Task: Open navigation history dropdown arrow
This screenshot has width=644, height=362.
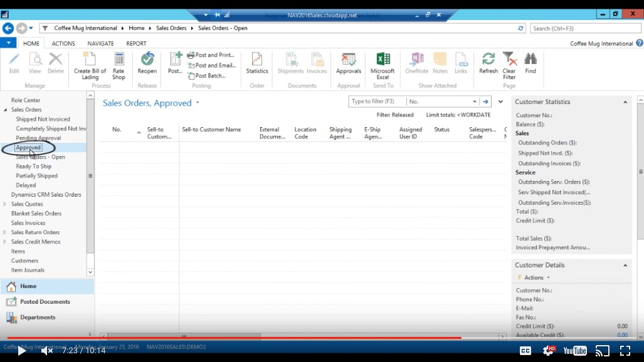Action: 31,28
